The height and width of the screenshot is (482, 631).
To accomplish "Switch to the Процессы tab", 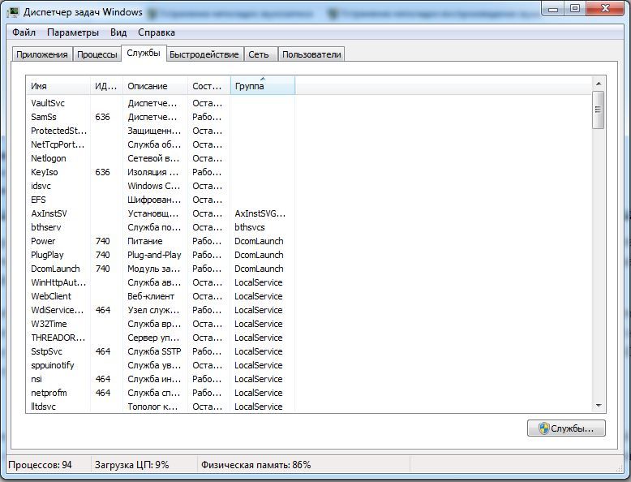I will point(97,54).
